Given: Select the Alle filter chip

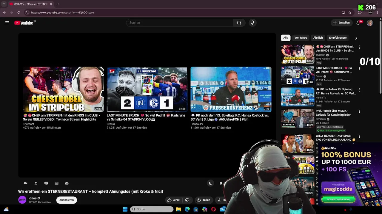Looking at the screenshot, I should (x=286, y=38).
